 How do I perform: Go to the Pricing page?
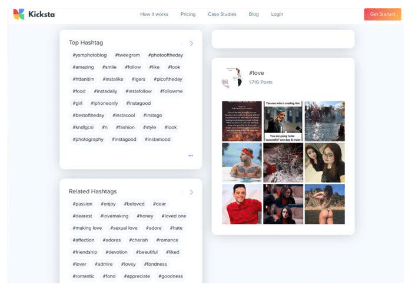pyautogui.click(x=188, y=14)
